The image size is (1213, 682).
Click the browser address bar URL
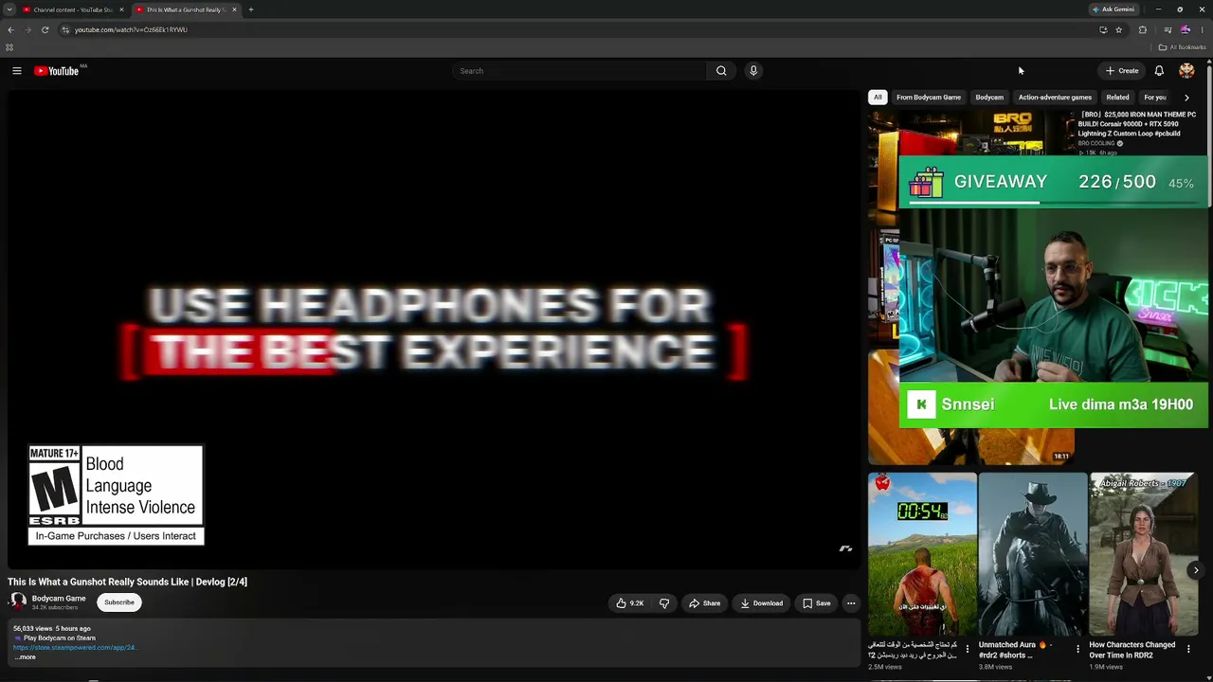pos(131,29)
